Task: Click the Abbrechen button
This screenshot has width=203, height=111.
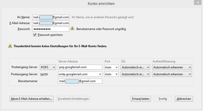Action: click(x=184, y=99)
